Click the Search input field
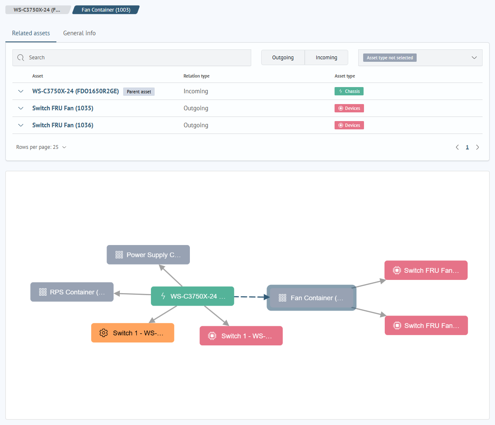Screen dimensions: 495x425 [132, 58]
